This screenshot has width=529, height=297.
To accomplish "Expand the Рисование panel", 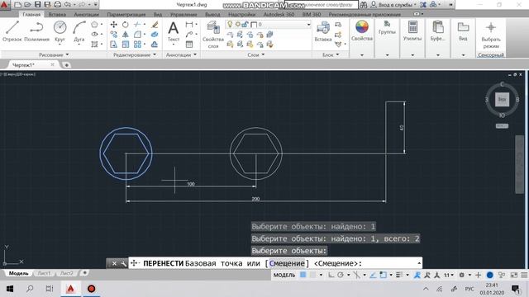I will tap(54, 54).
